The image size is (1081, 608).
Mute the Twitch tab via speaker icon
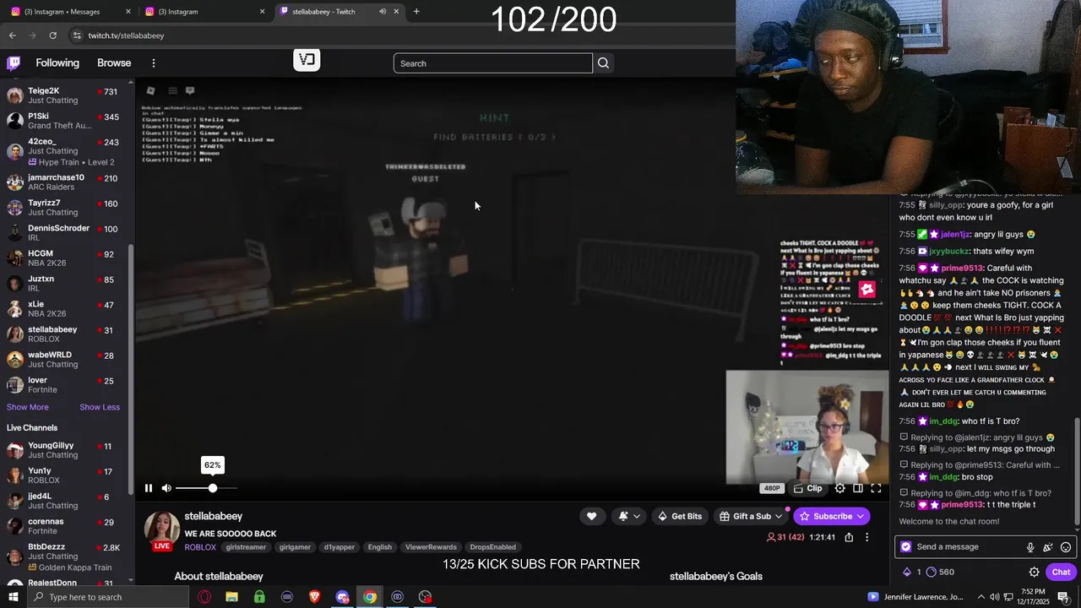click(x=383, y=12)
